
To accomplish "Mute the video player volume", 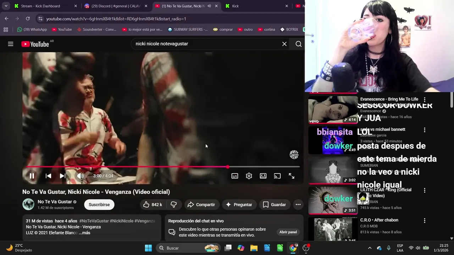I will click(x=81, y=176).
